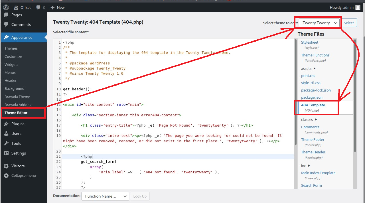Open the Main Index Template file

(318, 173)
